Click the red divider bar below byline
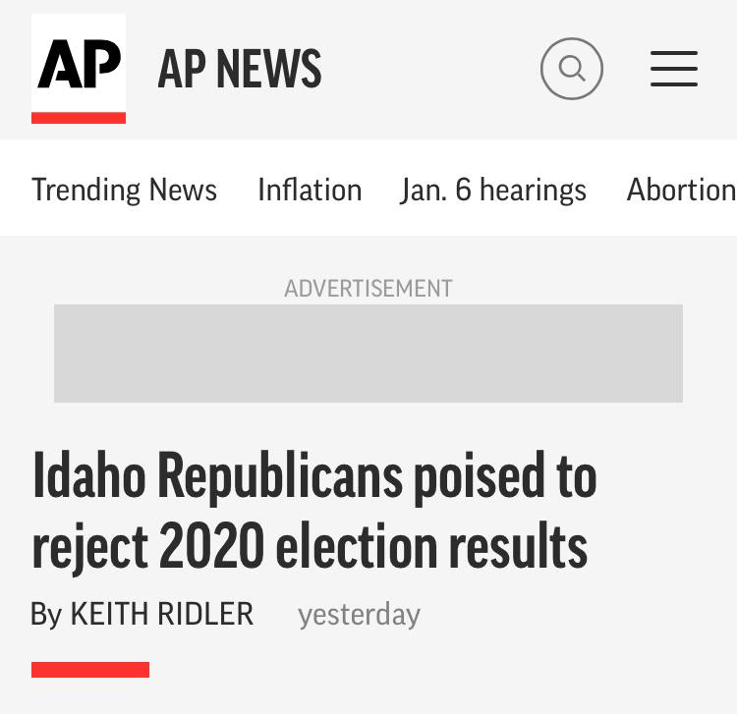 point(90,670)
